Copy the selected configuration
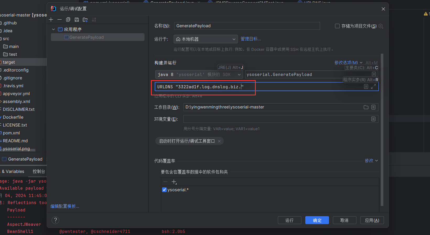 click(x=68, y=20)
